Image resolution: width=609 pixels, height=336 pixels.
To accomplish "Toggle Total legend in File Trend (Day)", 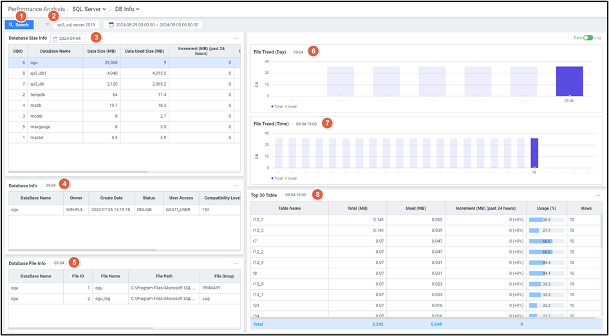I will pyautogui.click(x=277, y=106).
